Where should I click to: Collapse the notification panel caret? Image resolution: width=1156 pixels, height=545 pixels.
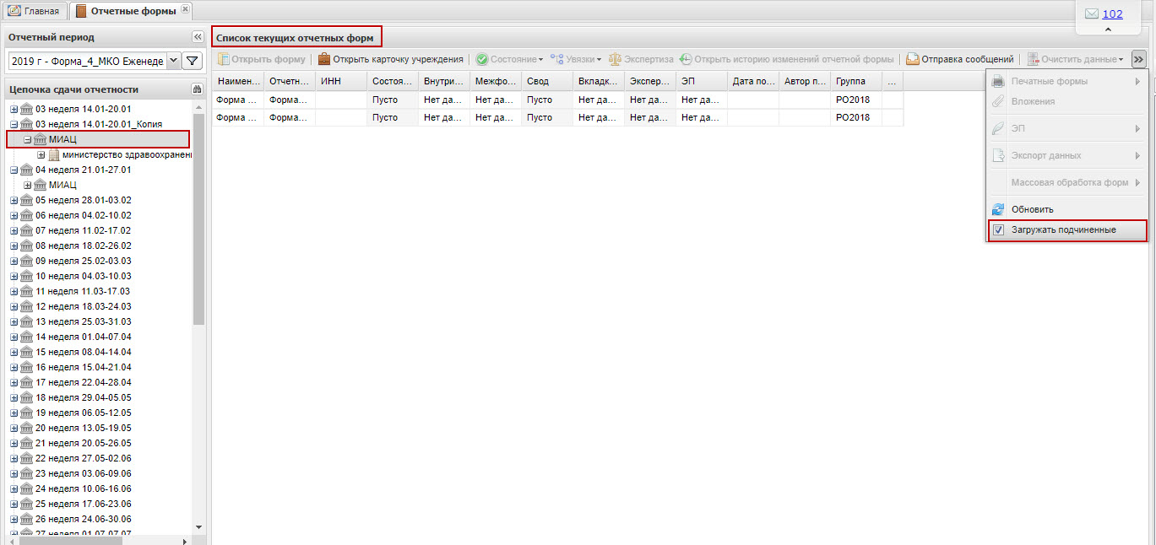coord(1109,30)
